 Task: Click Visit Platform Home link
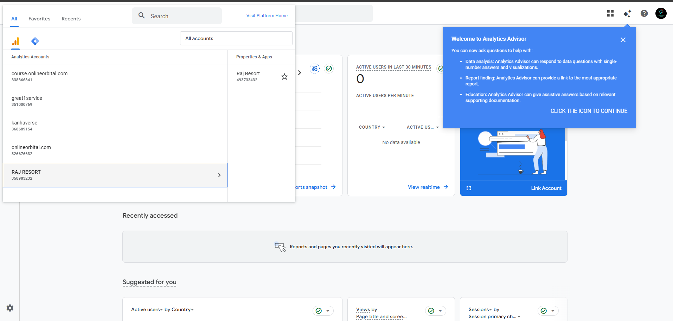point(267,16)
